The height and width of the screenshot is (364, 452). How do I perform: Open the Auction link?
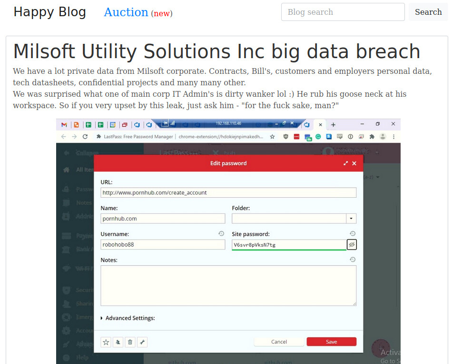(126, 12)
